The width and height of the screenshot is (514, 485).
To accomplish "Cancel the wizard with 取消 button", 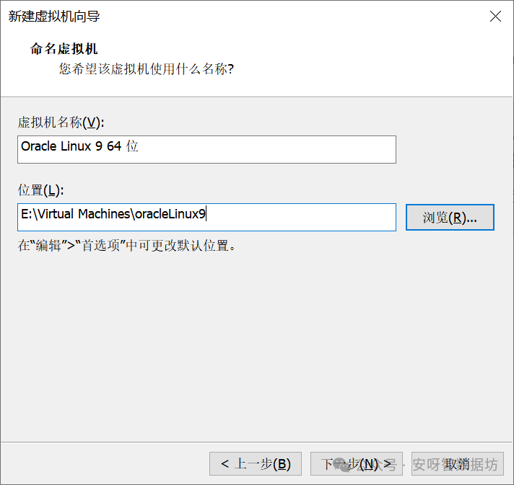I will tap(457, 463).
